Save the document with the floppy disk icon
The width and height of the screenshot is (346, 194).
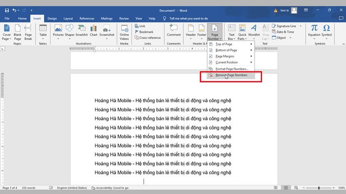(7, 10)
